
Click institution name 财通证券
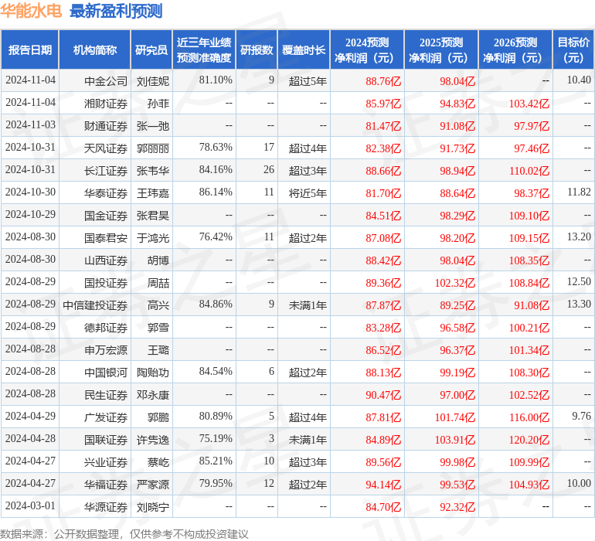[x=106, y=126]
